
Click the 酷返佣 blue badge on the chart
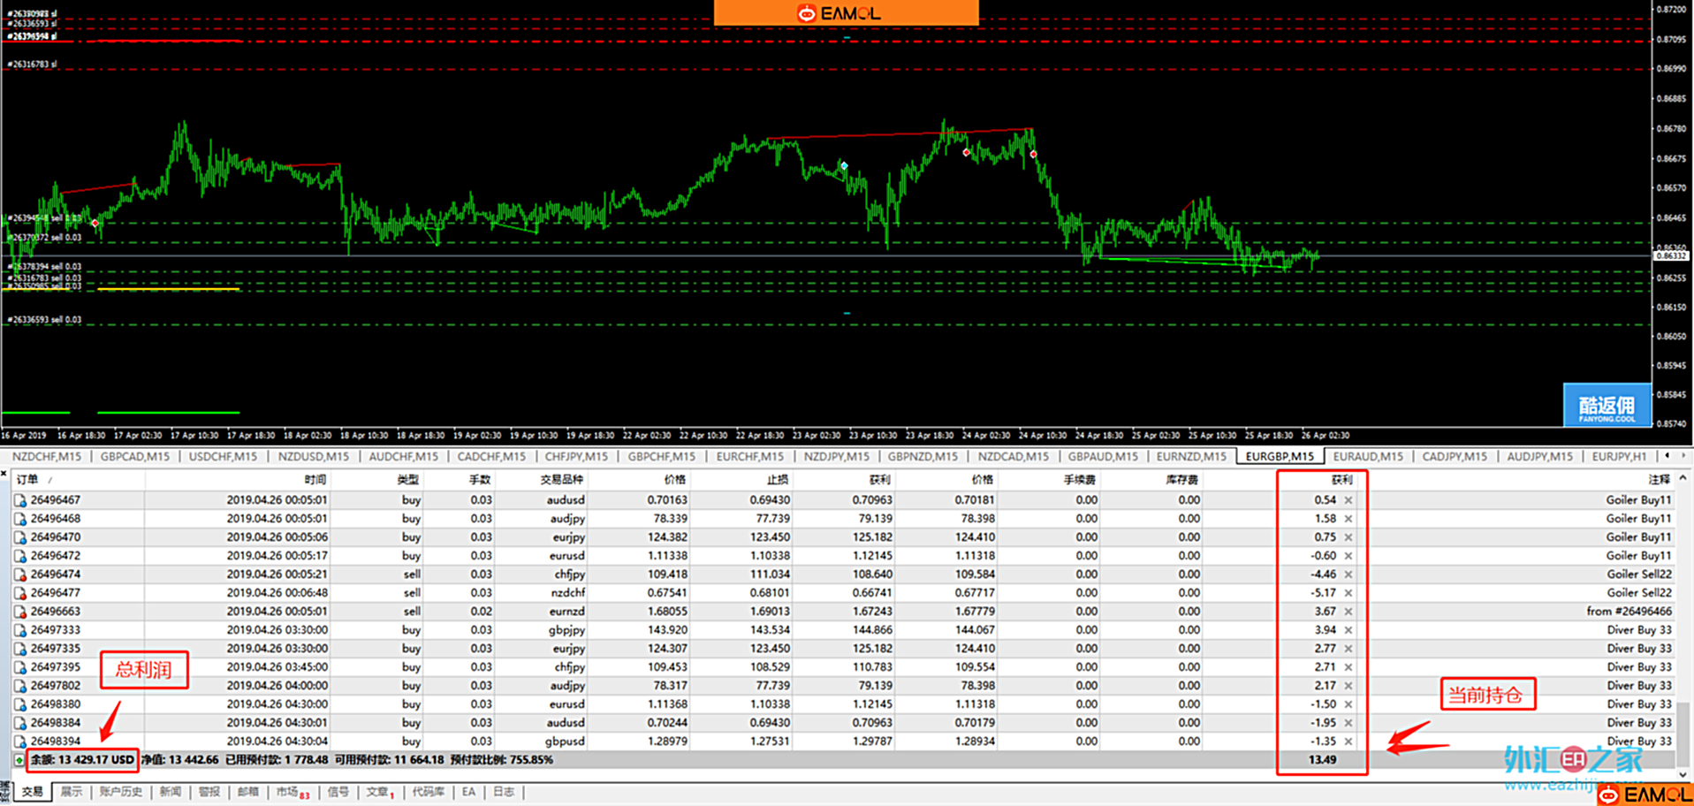click(x=1606, y=406)
